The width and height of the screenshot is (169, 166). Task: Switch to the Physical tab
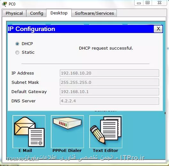(x=14, y=13)
